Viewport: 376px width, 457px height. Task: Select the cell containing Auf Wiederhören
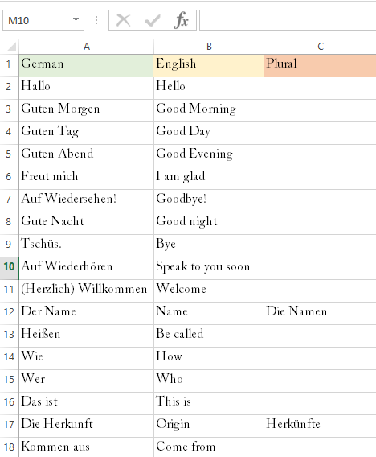(87, 268)
